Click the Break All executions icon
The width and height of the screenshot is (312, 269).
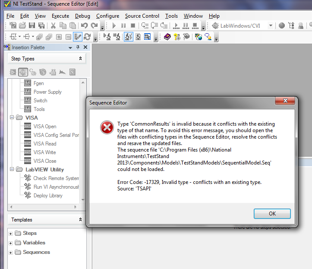click(186, 25)
